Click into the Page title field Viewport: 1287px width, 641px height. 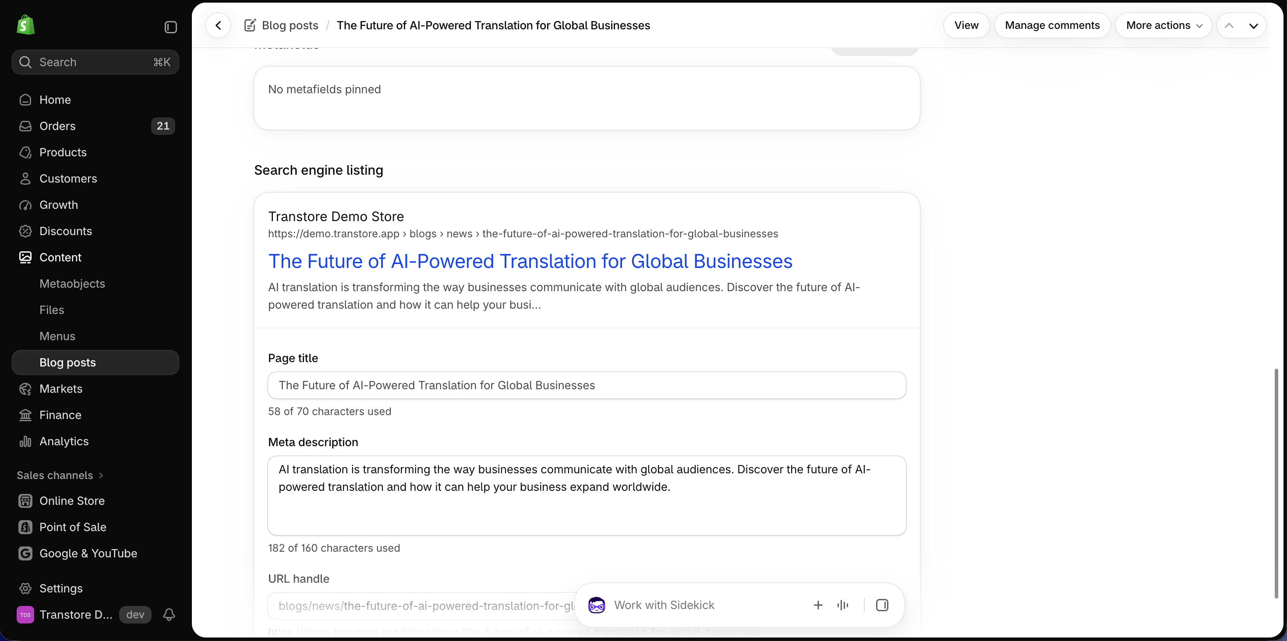coord(587,385)
